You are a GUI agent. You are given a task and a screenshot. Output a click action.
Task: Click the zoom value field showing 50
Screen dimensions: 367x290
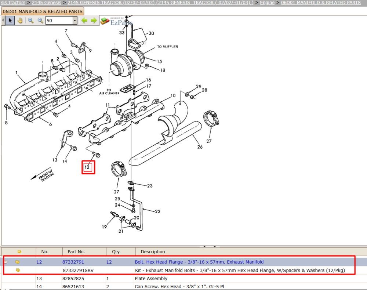(59, 21)
